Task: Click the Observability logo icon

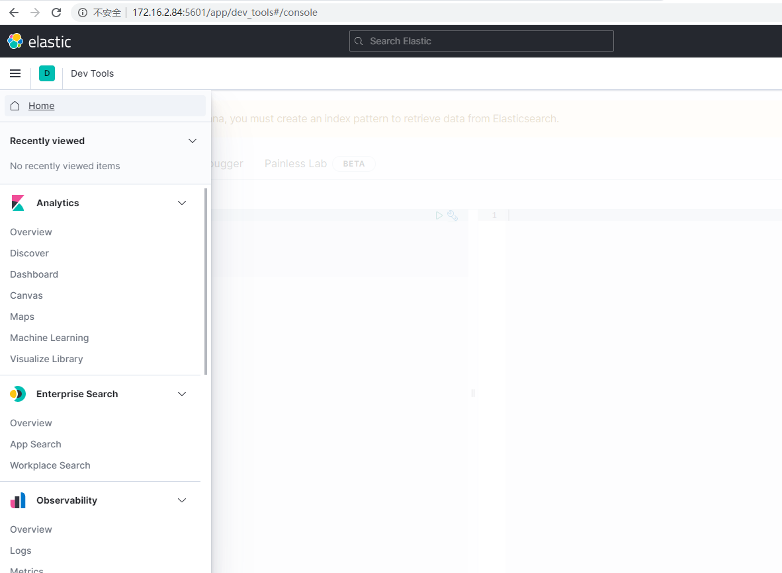Action: coord(18,501)
